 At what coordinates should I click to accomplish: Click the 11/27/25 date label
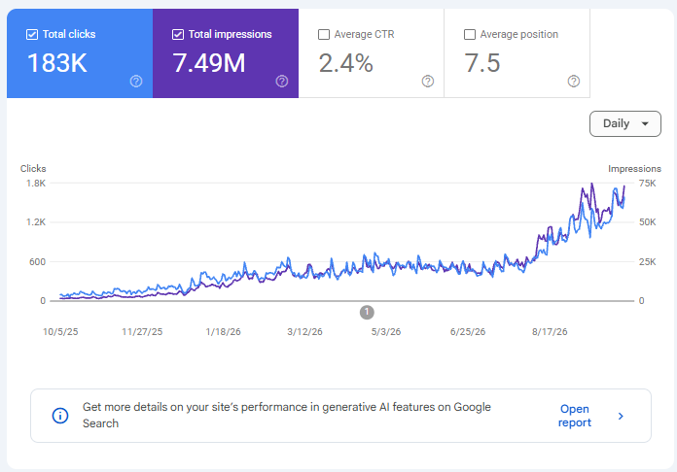tap(142, 332)
